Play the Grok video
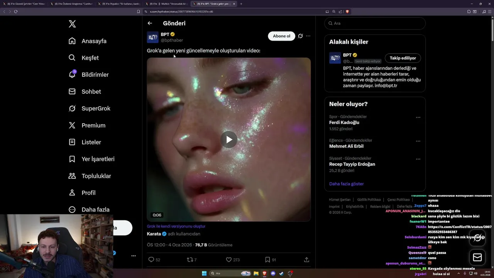The width and height of the screenshot is (494, 278). (x=229, y=140)
